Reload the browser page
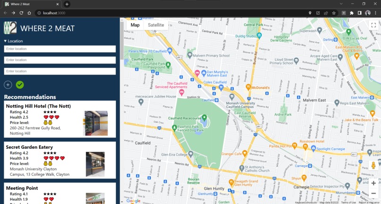381x204 pixels. click(21, 13)
